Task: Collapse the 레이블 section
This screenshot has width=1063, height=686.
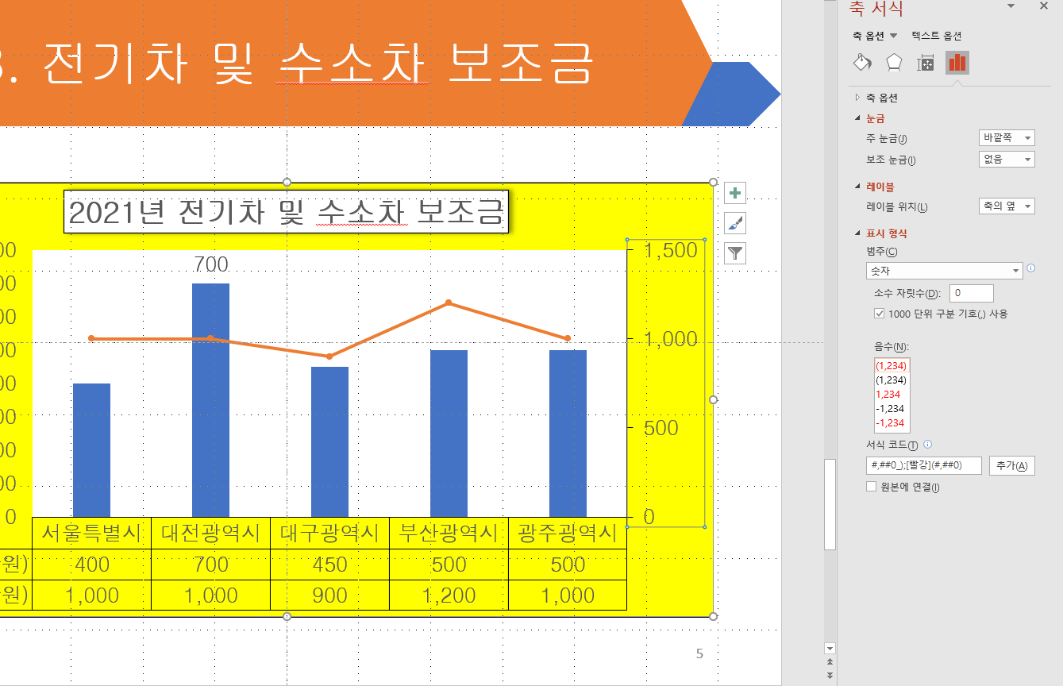Action: 873,187
